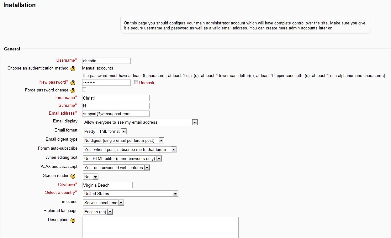Click Force password change help icon

[73, 91]
